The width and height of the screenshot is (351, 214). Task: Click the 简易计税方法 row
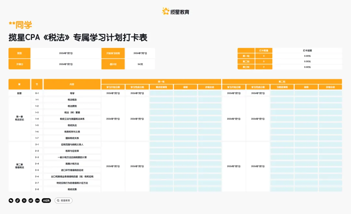[x=72, y=164]
